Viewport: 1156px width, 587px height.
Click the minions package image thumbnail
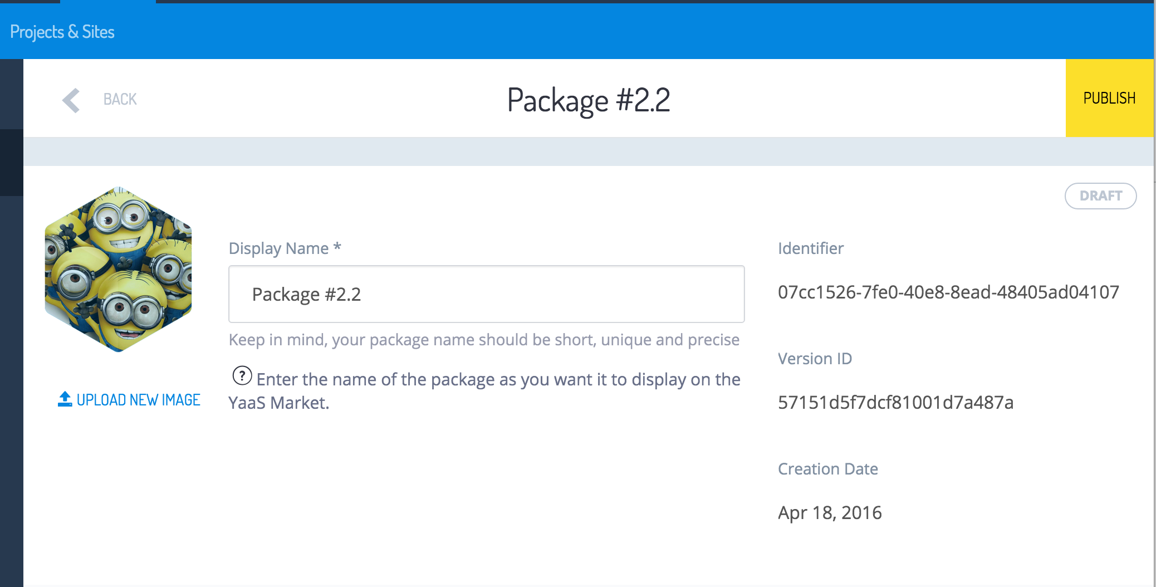click(x=118, y=270)
